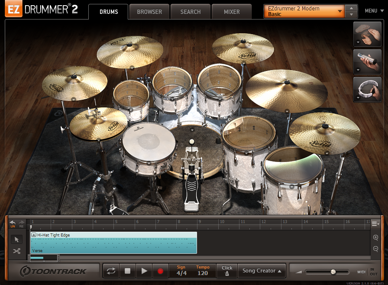Open the ride cymbal dropdown arrow
Image resolution: width=388 pixels, height=285 pixels.
click(x=287, y=111)
